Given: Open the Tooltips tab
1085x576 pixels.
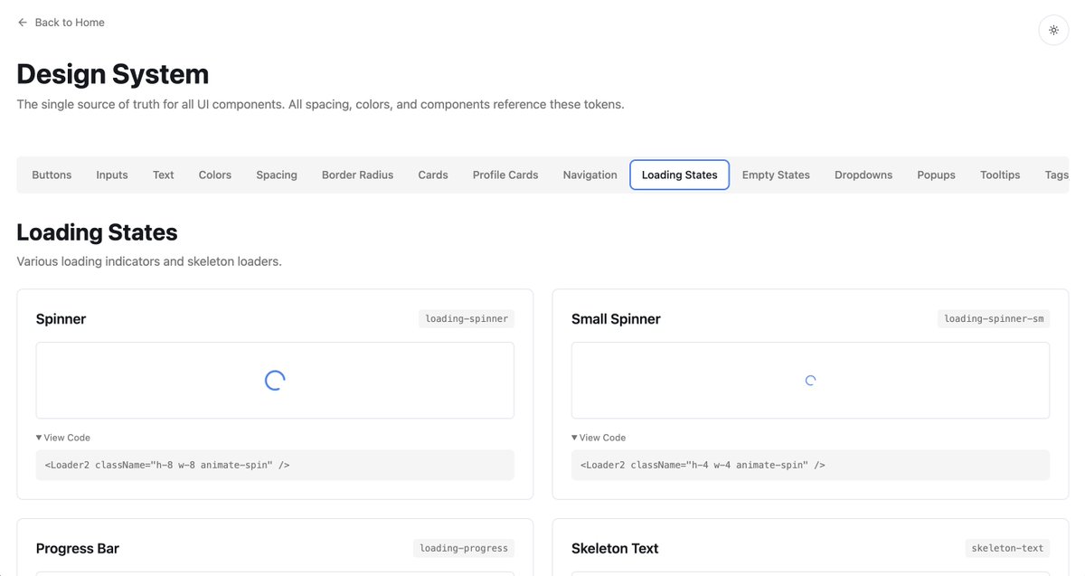Looking at the screenshot, I should pos(999,175).
